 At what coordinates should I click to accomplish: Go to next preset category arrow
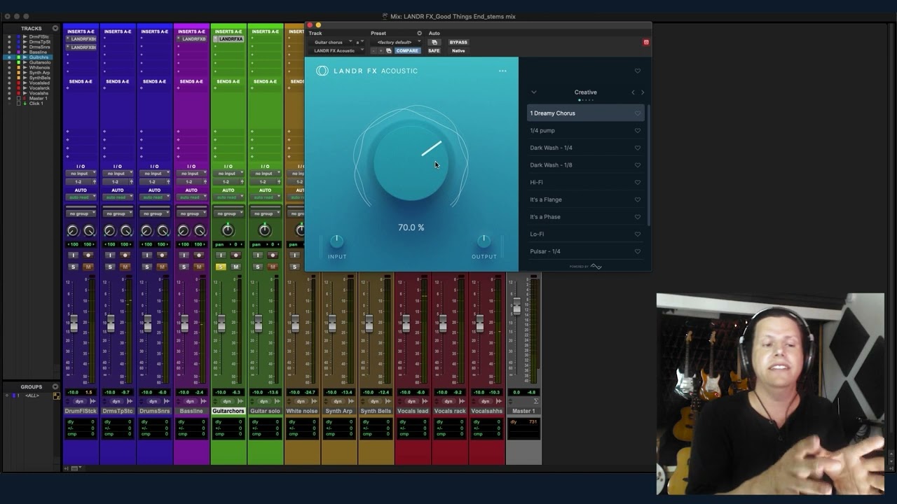[x=643, y=92]
